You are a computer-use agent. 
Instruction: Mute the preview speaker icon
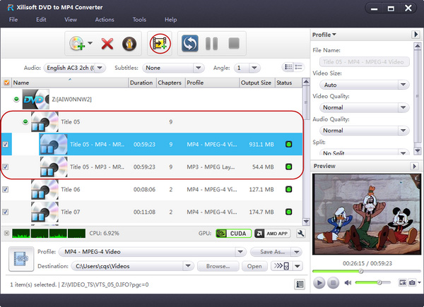pyautogui.click(x=348, y=283)
